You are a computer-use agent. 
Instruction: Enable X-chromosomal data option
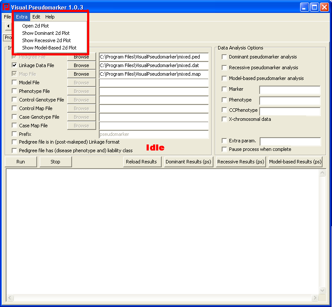click(x=224, y=119)
